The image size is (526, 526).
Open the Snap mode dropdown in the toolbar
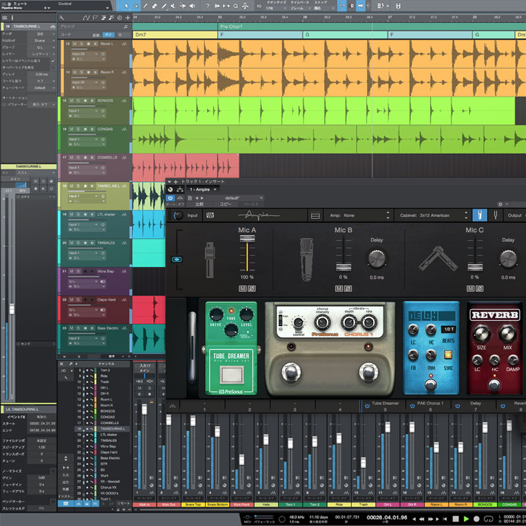pyautogui.click(x=323, y=8)
